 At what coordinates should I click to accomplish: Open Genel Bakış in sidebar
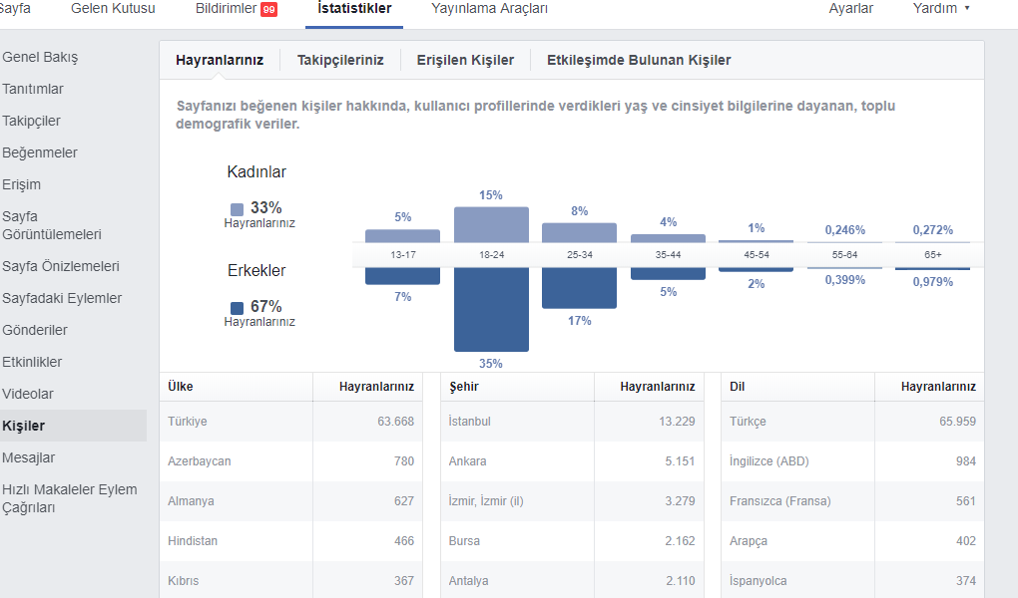click(40, 57)
